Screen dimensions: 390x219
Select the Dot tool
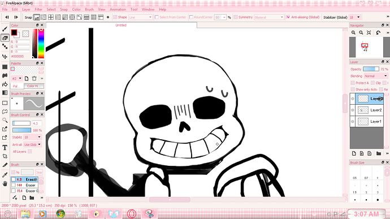pos(5,46)
